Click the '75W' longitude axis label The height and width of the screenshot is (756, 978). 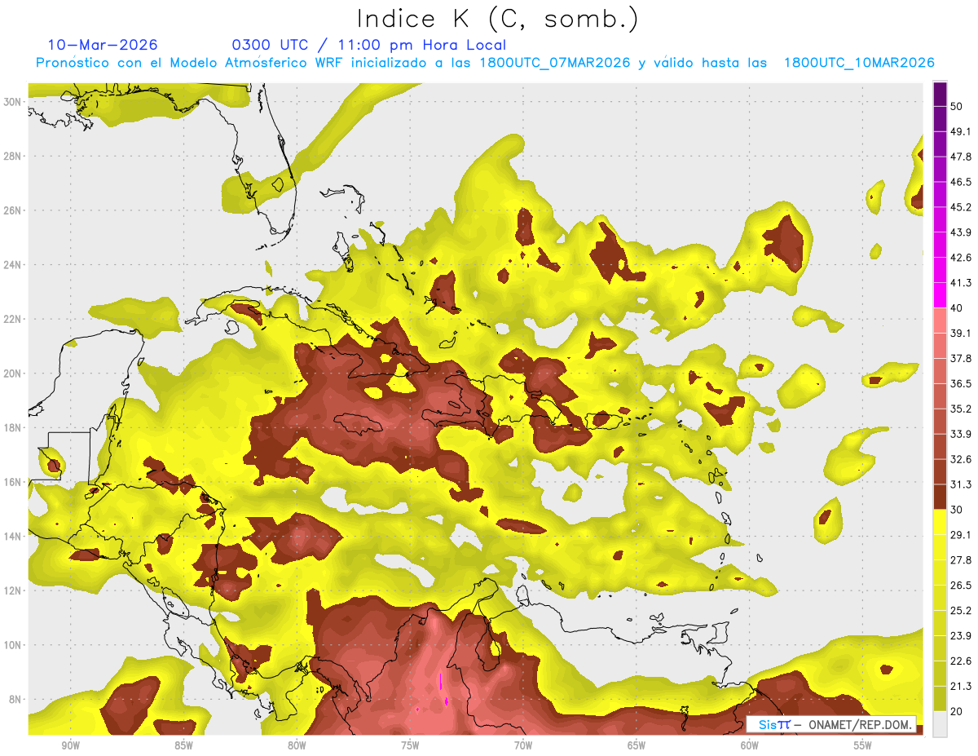point(410,746)
